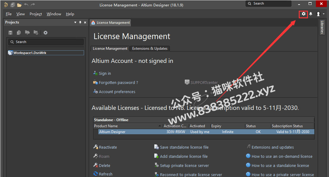
Task: Click activation code 3DJV-R9XW cell
Action: pyautogui.click(x=176, y=132)
